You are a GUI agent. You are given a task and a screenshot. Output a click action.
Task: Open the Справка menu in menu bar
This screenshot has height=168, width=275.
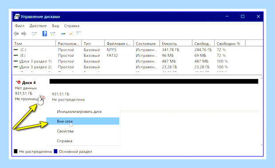click(x=71, y=26)
